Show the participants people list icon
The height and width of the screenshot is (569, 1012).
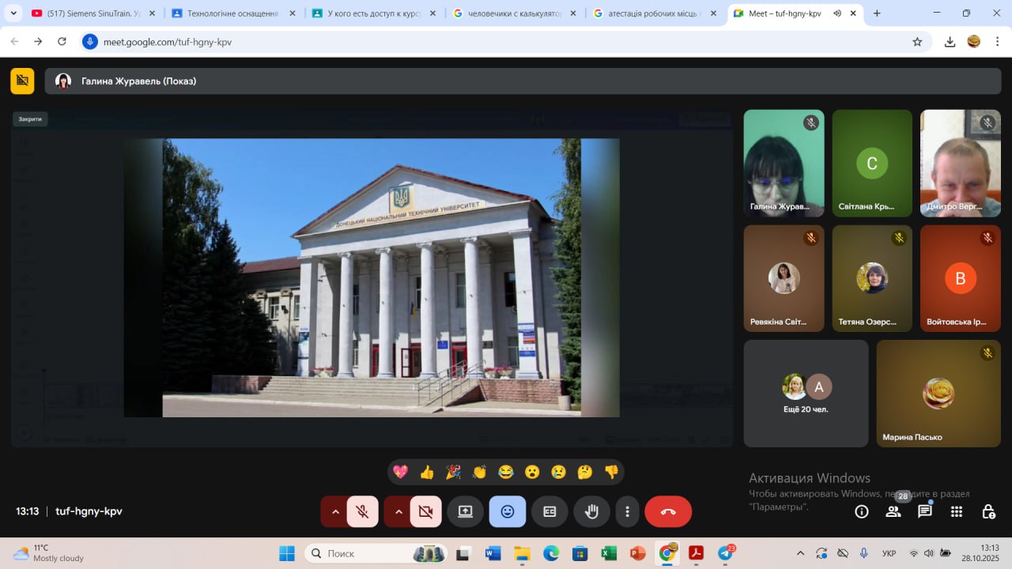[x=893, y=511]
